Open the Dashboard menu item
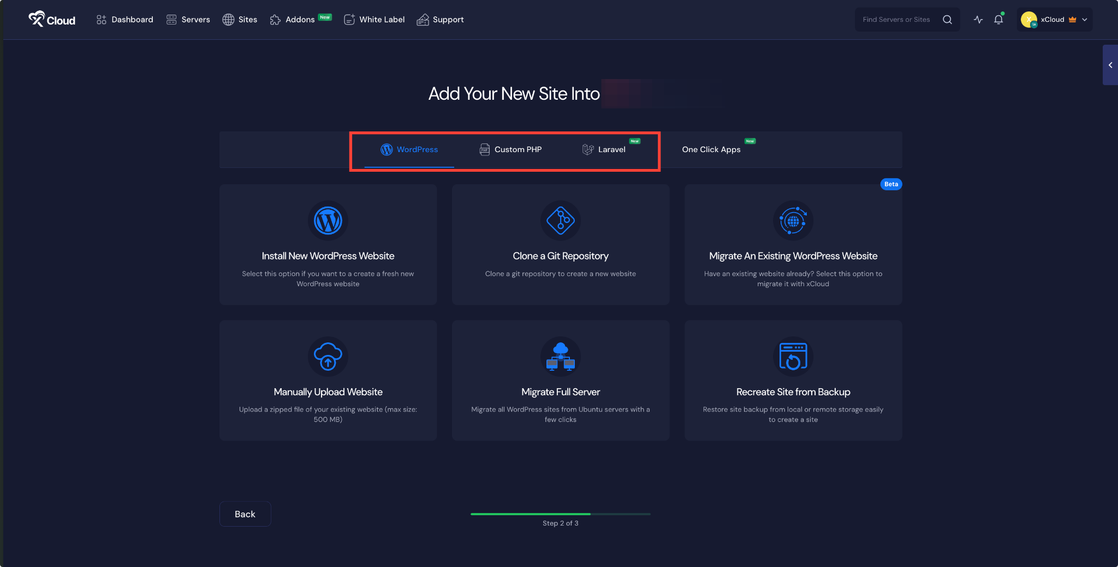 (124, 19)
